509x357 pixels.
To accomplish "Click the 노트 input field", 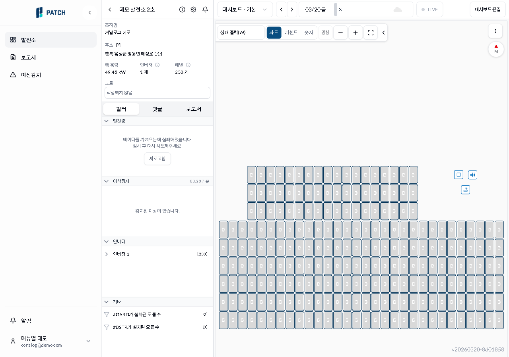I will click(157, 92).
